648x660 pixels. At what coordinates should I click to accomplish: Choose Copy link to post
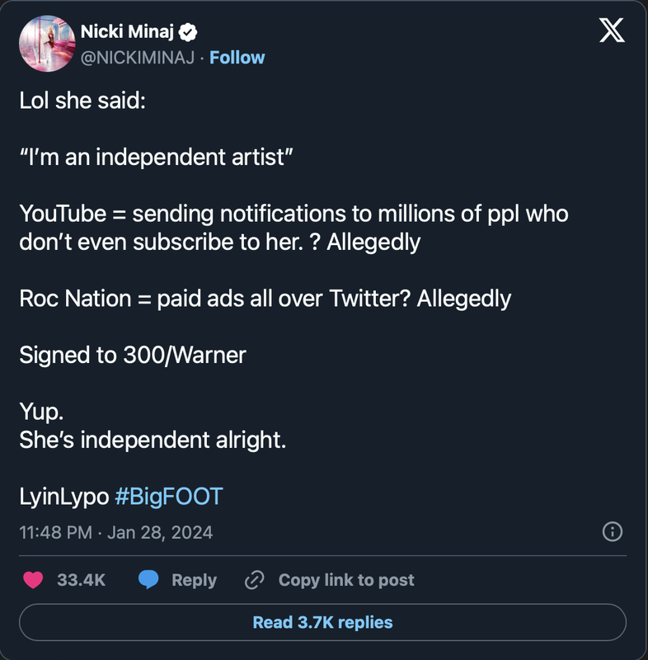(x=346, y=580)
